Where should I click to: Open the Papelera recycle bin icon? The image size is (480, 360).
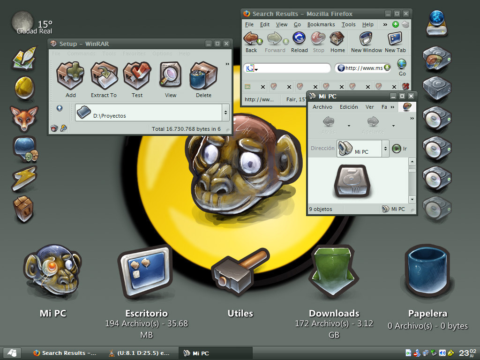(427, 271)
